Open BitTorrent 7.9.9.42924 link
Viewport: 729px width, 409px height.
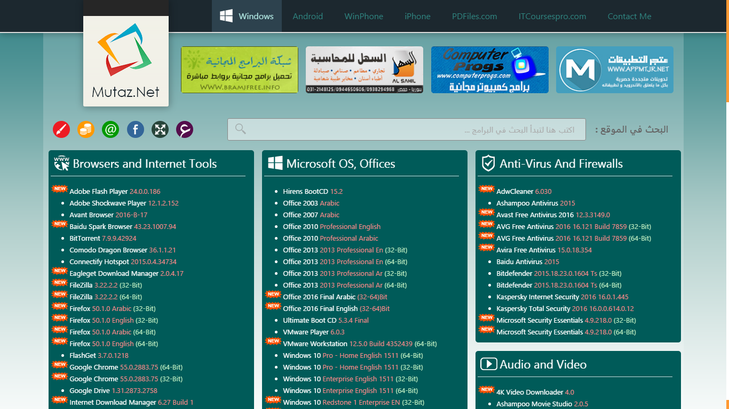(x=103, y=239)
